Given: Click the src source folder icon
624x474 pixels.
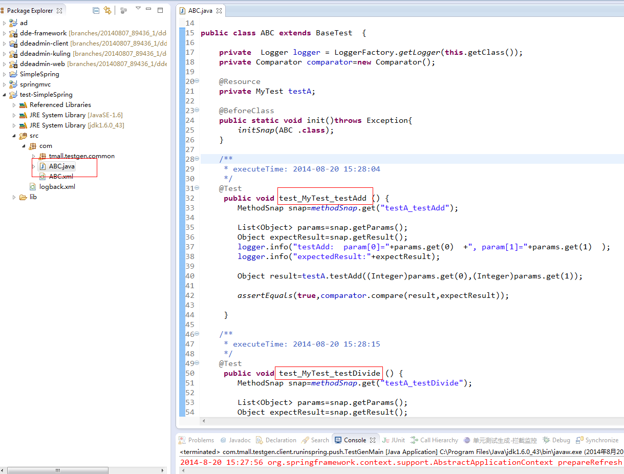Looking at the screenshot, I should 23,136.
